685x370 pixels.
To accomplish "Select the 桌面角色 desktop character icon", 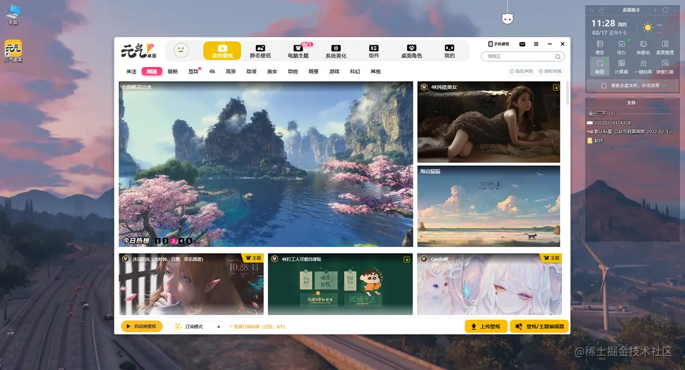I will coord(410,50).
